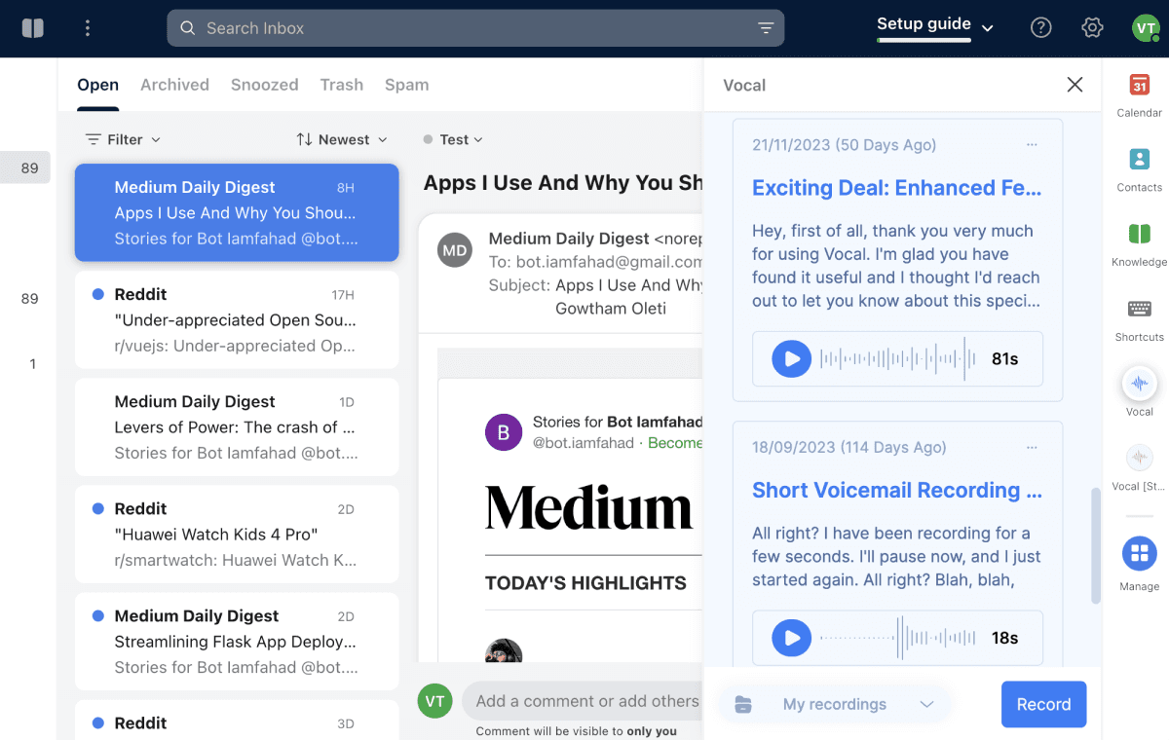
Task: Open the help question mark icon
Action: pyautogui.click(x=1041, y=28)
